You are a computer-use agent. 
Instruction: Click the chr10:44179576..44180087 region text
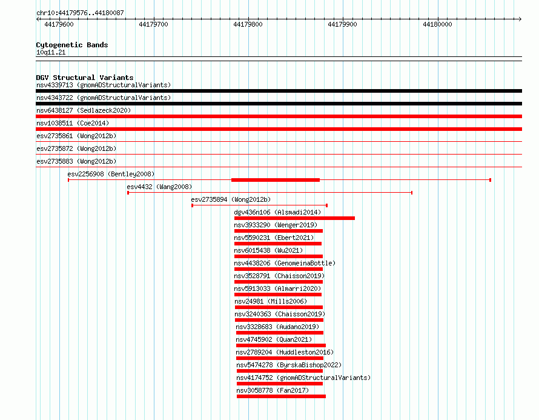[x=80, y=13]
